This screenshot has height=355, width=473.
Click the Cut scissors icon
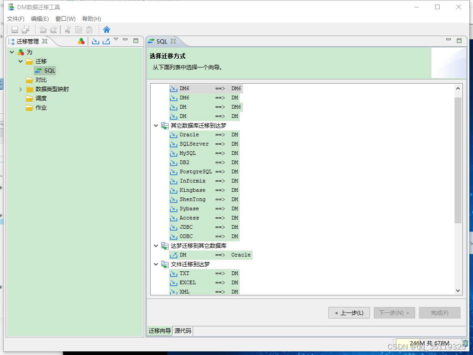pos(68,30)
